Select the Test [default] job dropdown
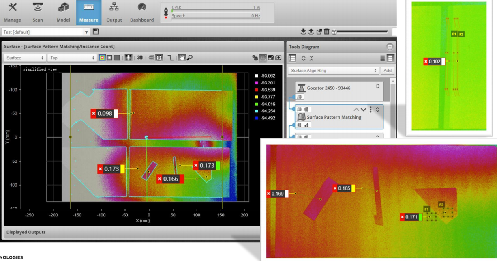 tap(45, 32)
